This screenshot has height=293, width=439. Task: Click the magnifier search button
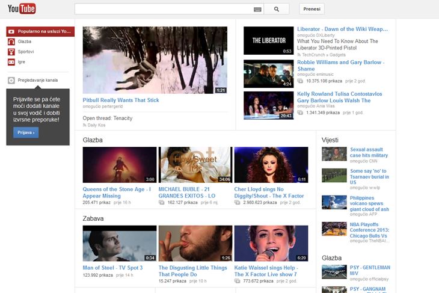277,9
